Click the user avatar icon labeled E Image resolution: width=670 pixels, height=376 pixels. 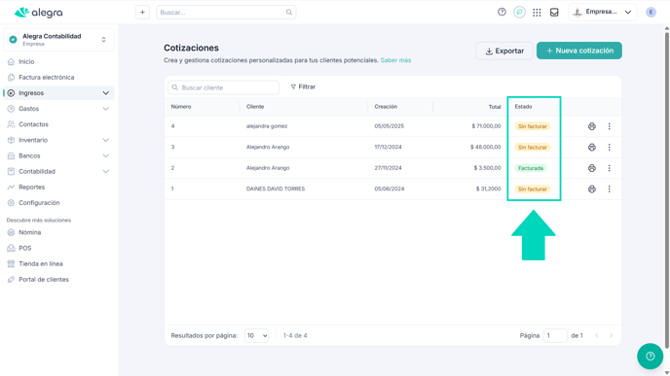point(651,13)
